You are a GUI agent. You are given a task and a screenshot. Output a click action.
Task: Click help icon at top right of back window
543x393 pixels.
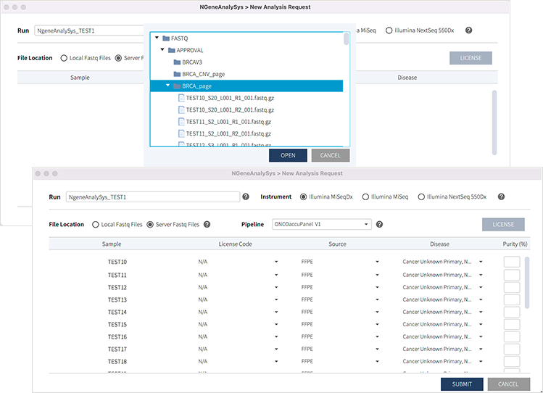[468, 30]
